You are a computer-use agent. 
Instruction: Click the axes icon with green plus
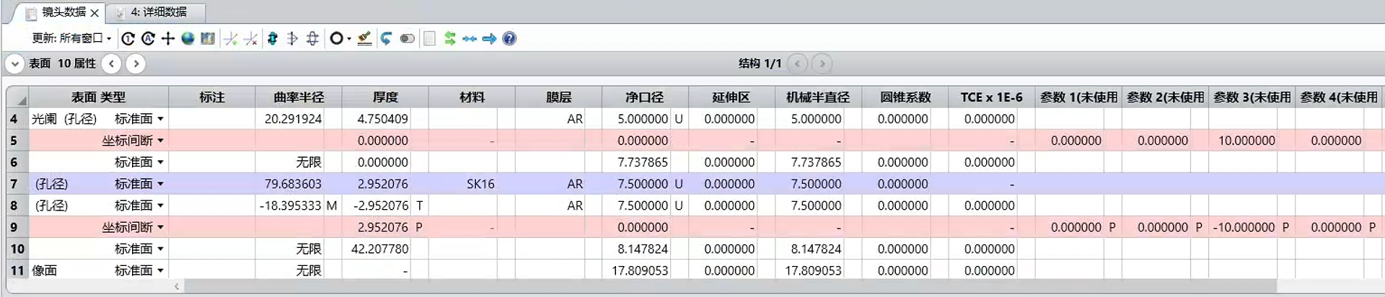click(231, 39)
